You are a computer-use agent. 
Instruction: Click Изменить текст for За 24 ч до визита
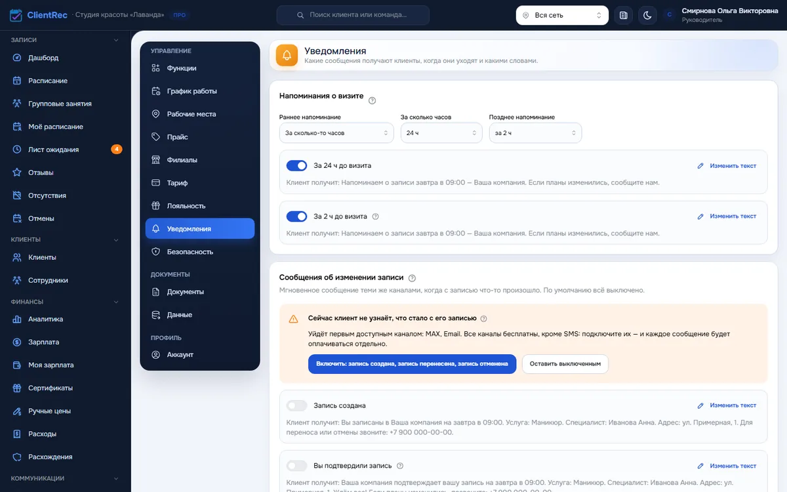[x=727, y=166]
